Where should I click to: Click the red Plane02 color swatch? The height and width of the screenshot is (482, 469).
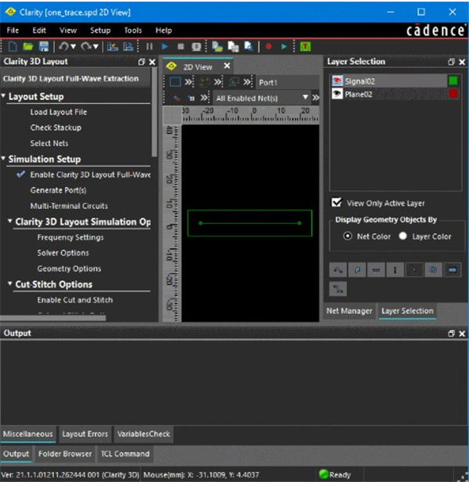point(453,93)
